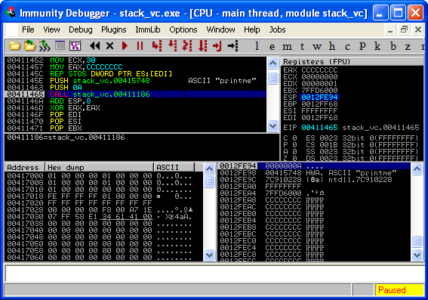Select the REP STOS DWORD instruction
This screenshot has height=300, width=428.
(x=135, y=74)
